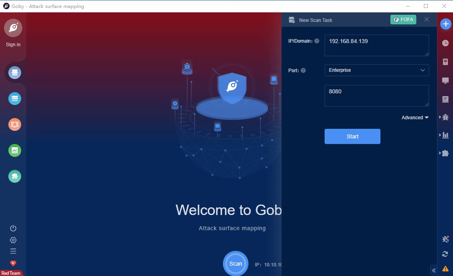
Task: Open settings with the gear icon
Action: pyautogui.click(x=13, y=240)
